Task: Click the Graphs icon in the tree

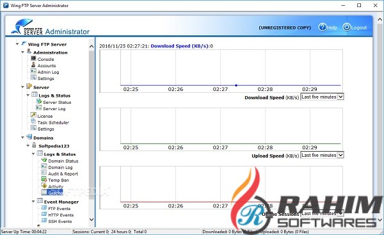Action: point(44,192)
